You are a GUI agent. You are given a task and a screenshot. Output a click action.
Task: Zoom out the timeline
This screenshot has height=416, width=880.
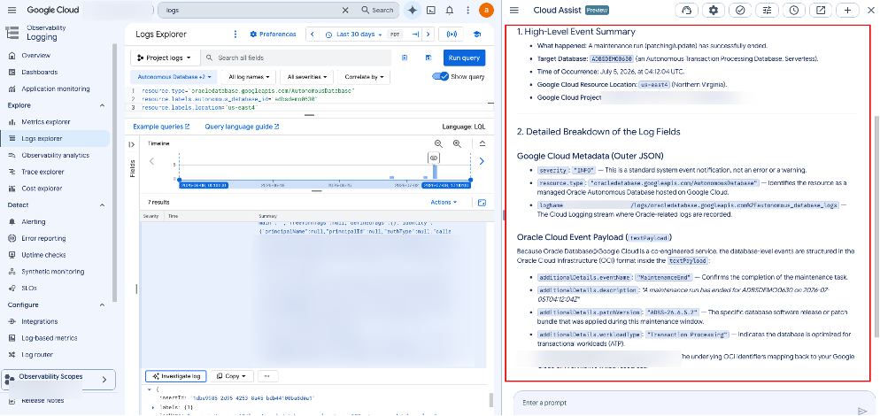pos(438,143)
